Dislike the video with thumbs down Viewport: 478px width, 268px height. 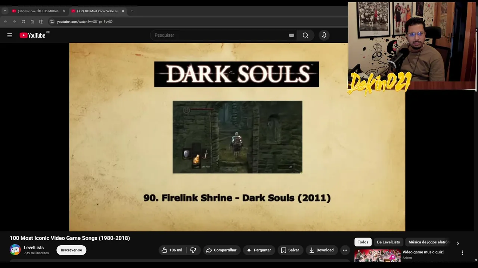tap(193, 250)
